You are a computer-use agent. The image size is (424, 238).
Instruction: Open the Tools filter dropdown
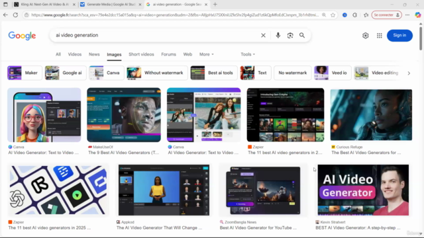pos(248,54)
